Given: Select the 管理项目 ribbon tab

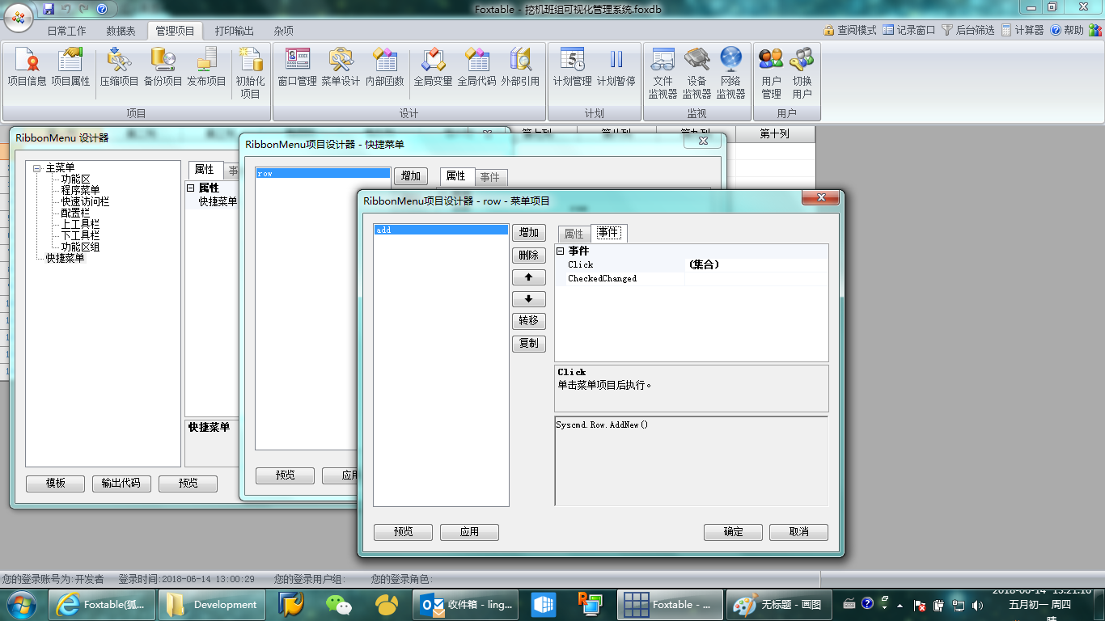Looking at the screenshot, I should [x=175, y=31].
